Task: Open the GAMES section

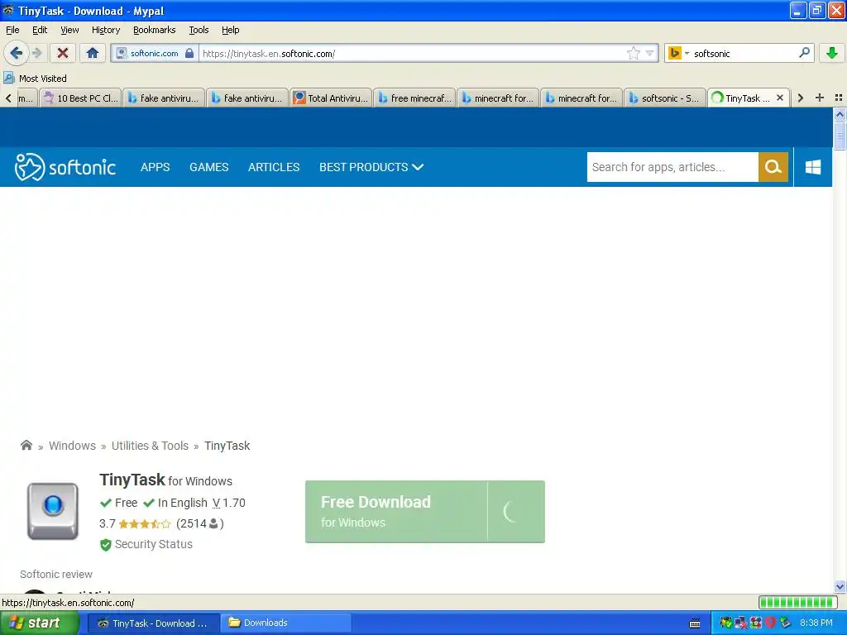Action: [208, 167]
